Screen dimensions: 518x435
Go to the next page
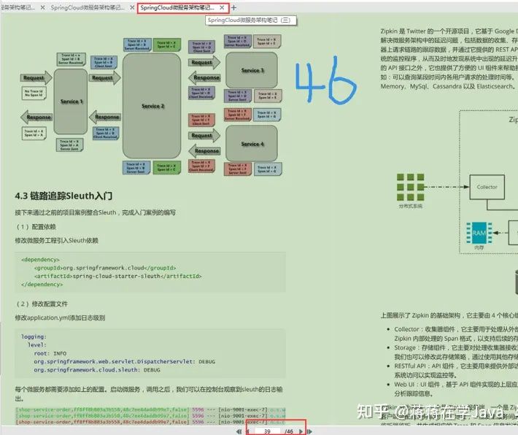(301, 431)
